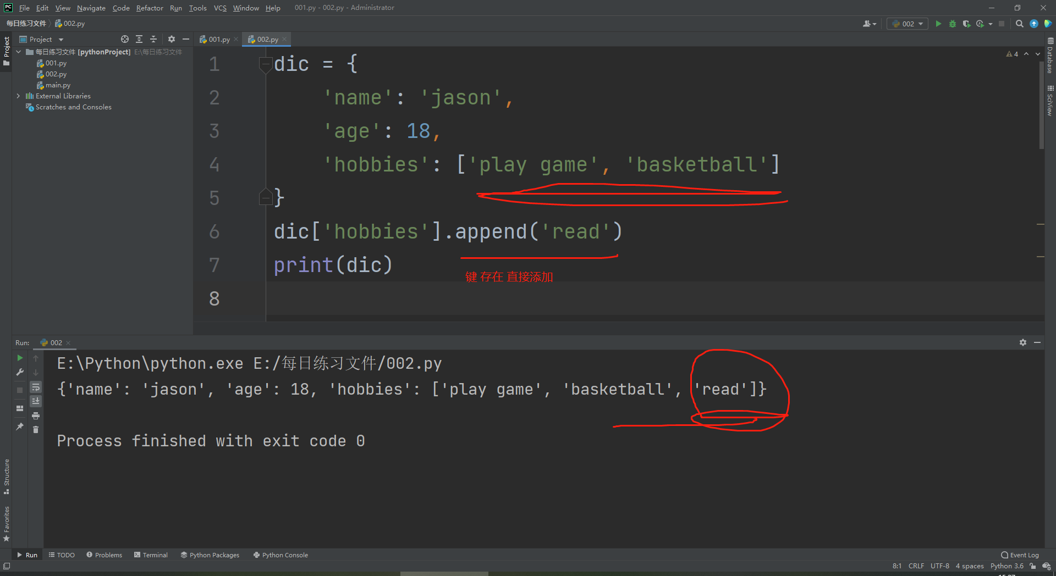Open Search Everywhere magnifier
The width and height of the screenshot is (1056, 576).
[1020, 24]
